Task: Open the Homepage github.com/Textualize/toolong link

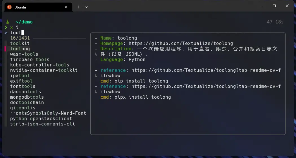Action: [181, 44]
